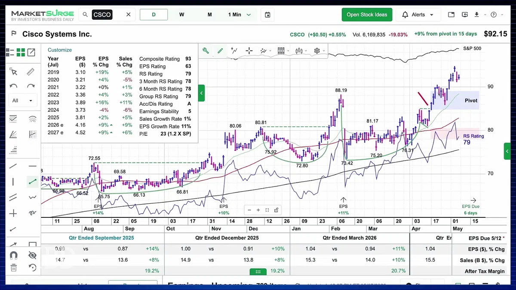Viewport: 516px width, 290px height.
Task: Toggle the green pencil drawing mode
Action: click(220, 51)
